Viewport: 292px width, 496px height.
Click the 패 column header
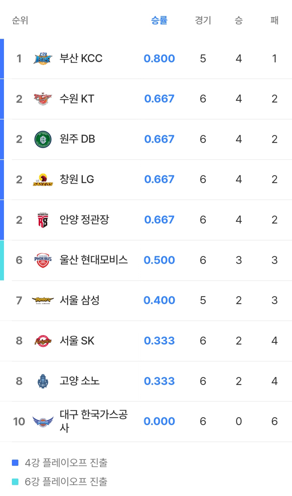point(274,20)
